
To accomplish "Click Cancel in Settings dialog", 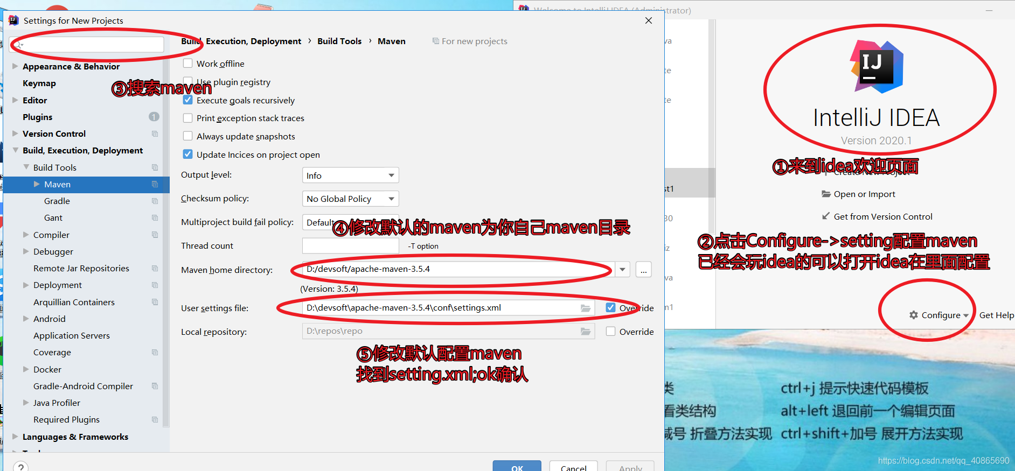I will (x=573, y=467).
